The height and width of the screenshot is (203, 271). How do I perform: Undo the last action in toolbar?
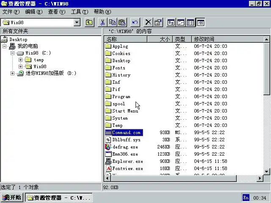point(135,22)
